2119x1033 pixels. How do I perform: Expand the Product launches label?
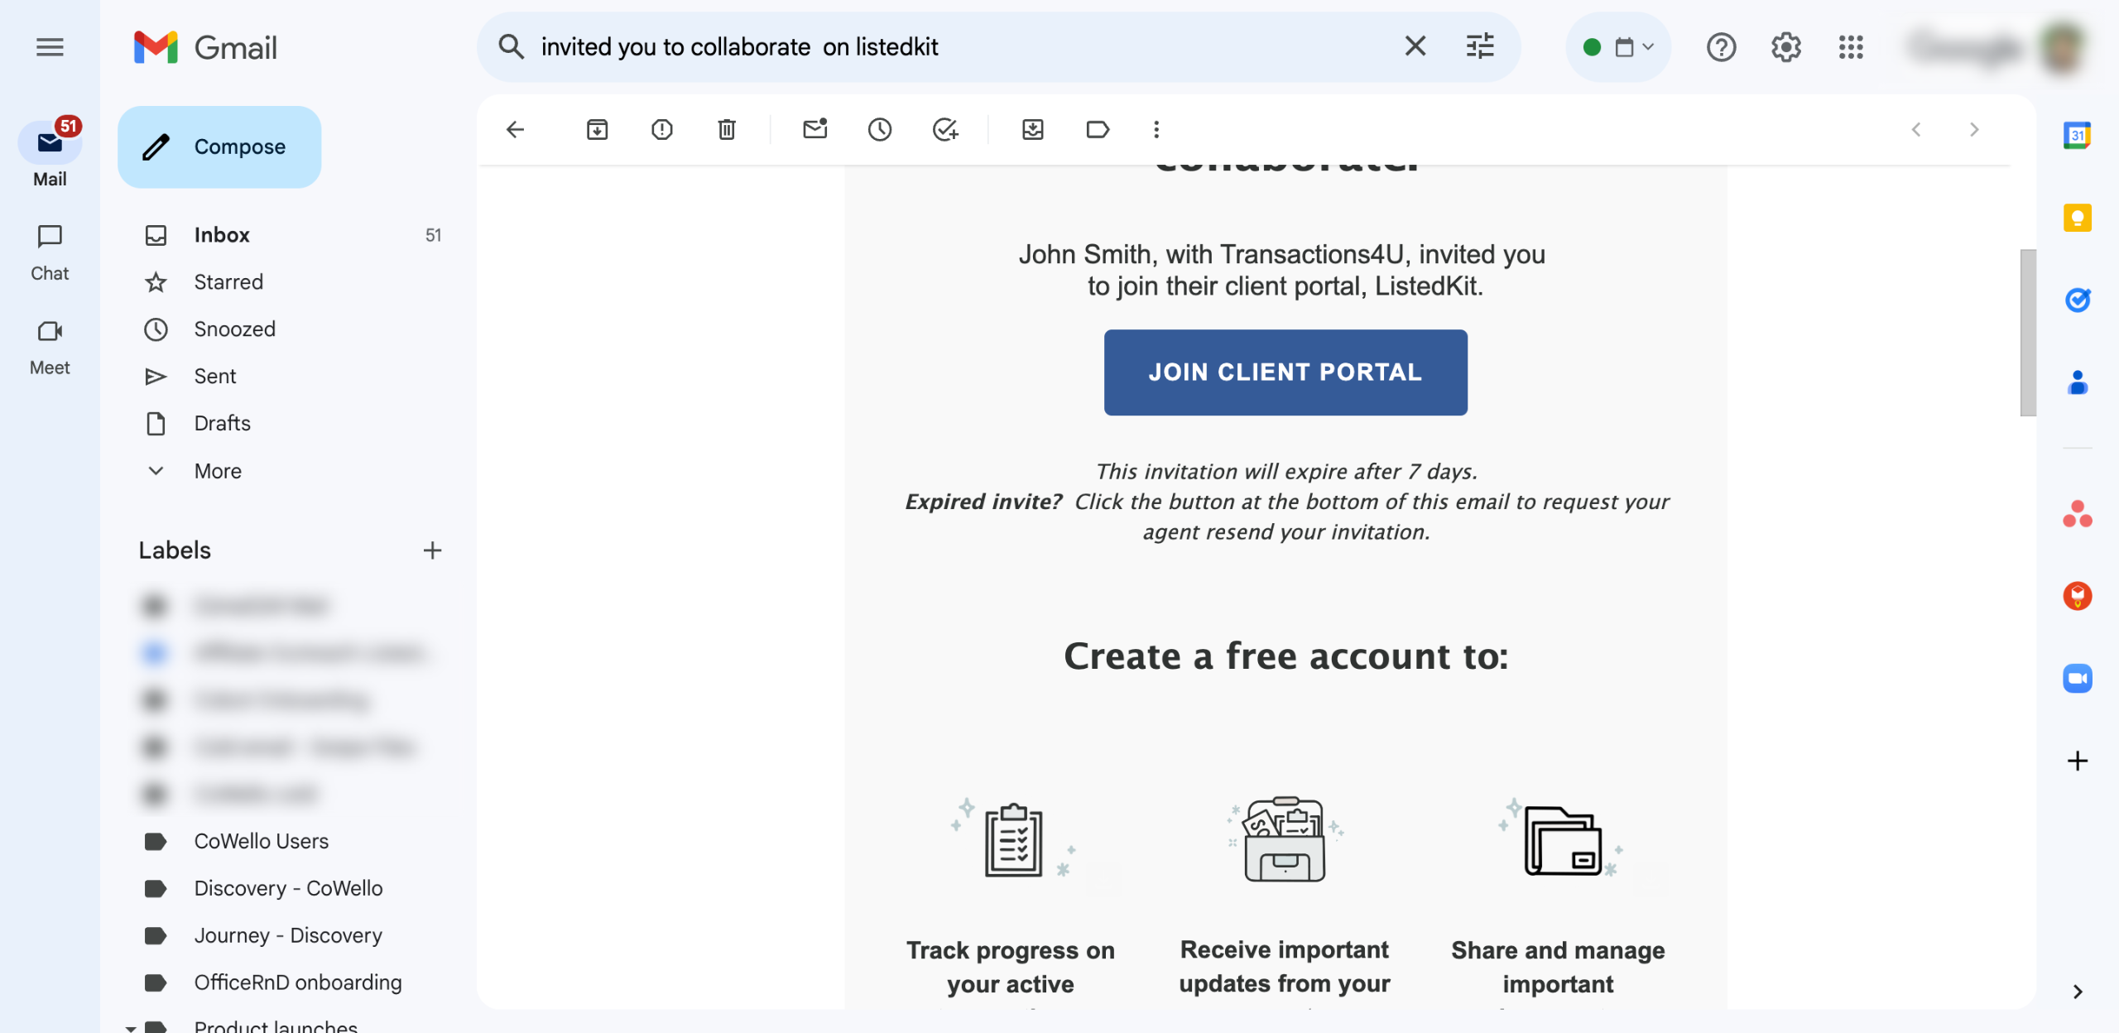(131, 1027)
